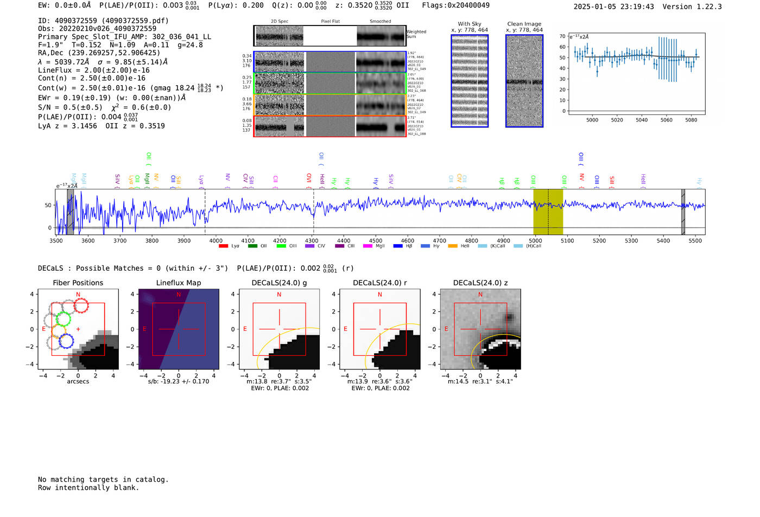
Task: Click the Weighted Sum 2D spectrum strip
Action: click(x=330, y=36)
